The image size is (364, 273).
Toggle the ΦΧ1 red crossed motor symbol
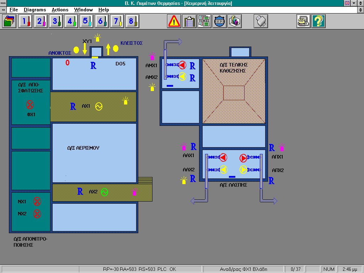pos(30,105)
